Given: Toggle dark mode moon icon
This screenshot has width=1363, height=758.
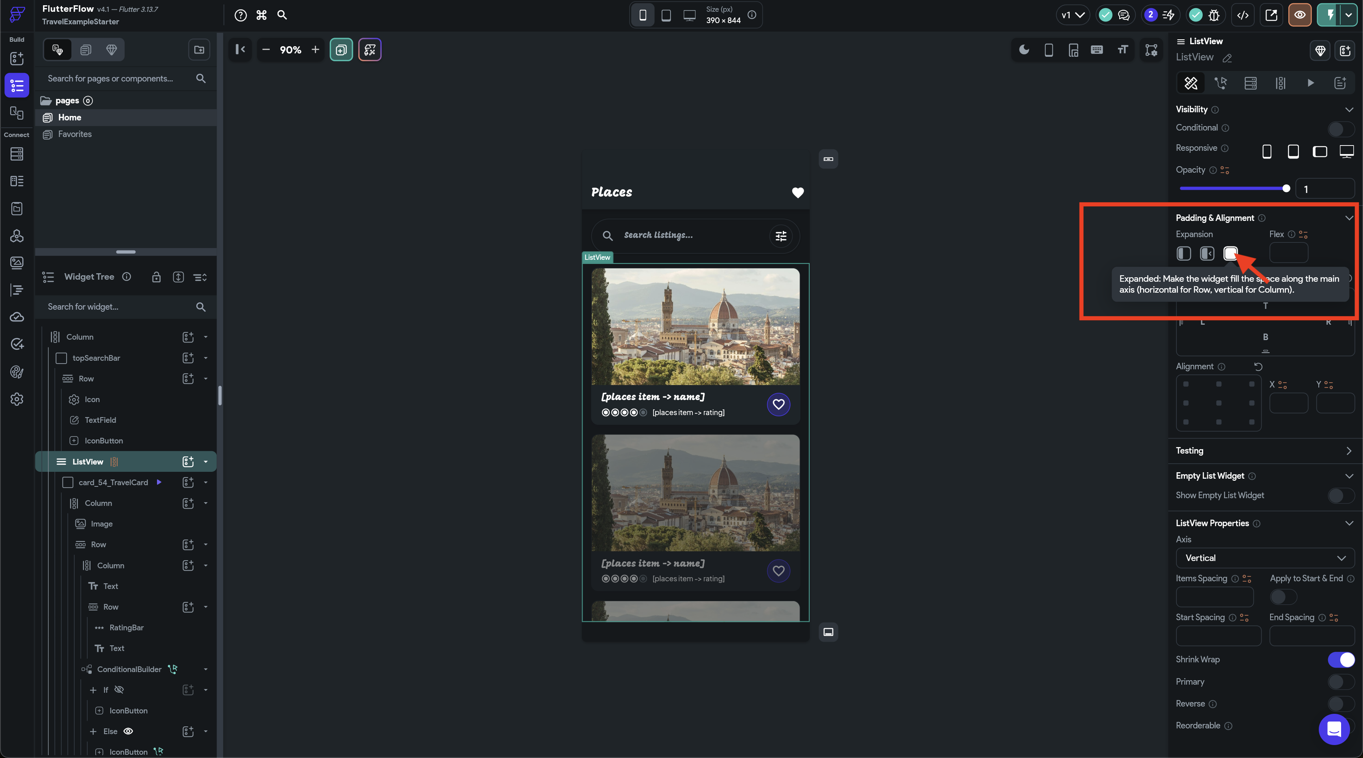Looking at the screenshot, I should (1024, 50).
